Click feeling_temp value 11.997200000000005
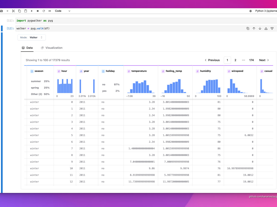 176,182
